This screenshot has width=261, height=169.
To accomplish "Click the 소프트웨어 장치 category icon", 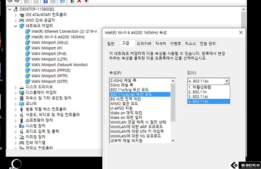I will click(x=21, y=120).
